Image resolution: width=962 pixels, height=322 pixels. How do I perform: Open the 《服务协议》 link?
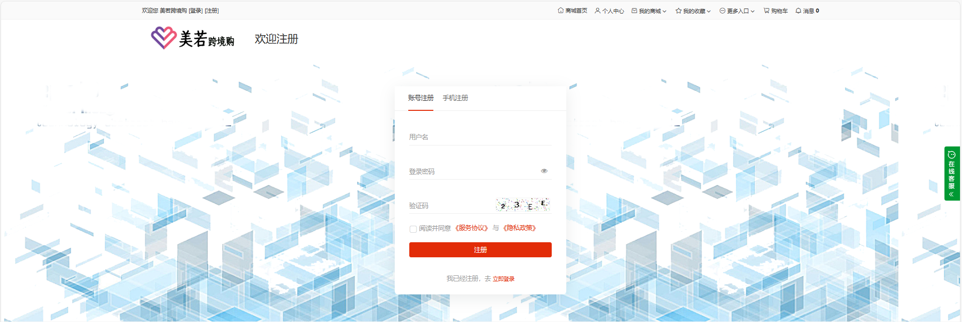pos(471,228)
